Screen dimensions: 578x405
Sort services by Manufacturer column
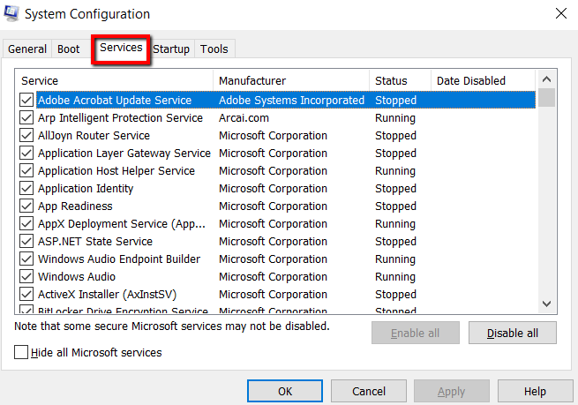[291, 81]
